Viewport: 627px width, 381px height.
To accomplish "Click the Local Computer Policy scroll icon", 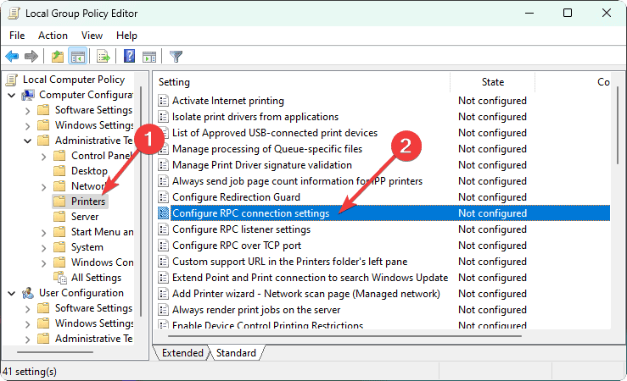I will click(x=12, y=80).
